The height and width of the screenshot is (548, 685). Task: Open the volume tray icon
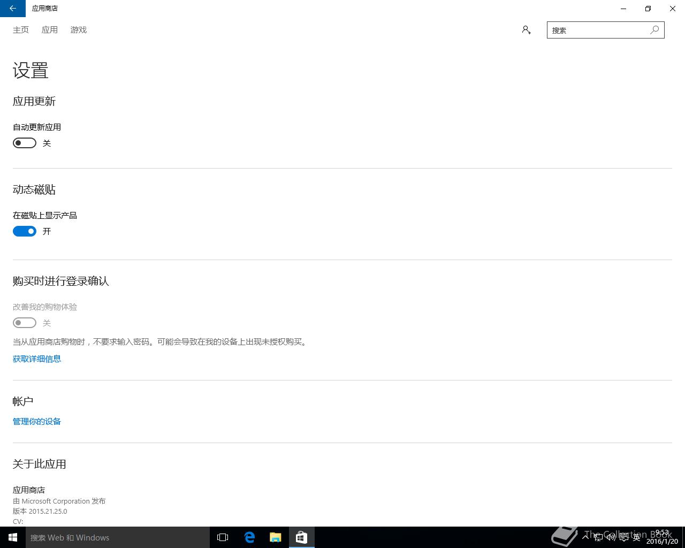click(x=611, y=537)
